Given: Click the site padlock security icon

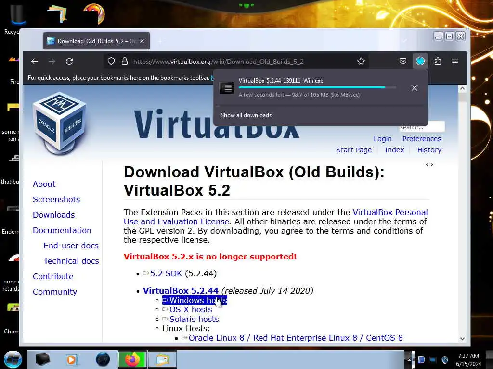Looking at the screenshot, I should tap(125, 61).
